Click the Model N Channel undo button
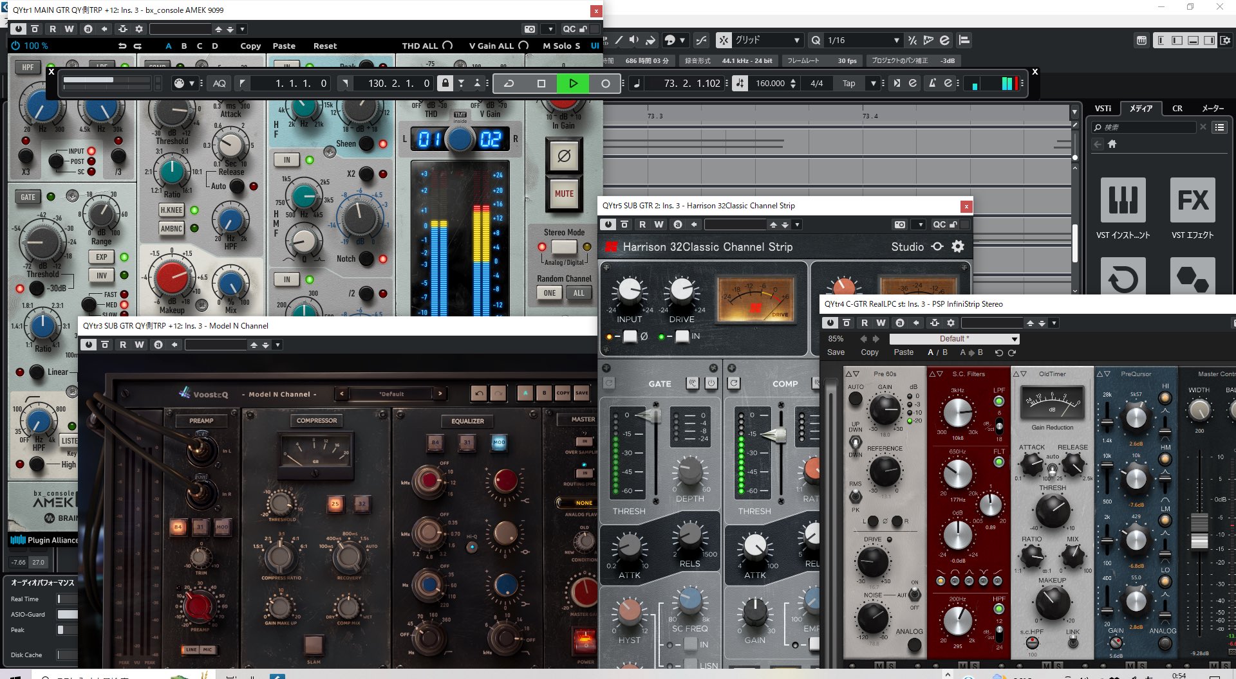Screen dimensions: 1236x679 tap(478, 393)
